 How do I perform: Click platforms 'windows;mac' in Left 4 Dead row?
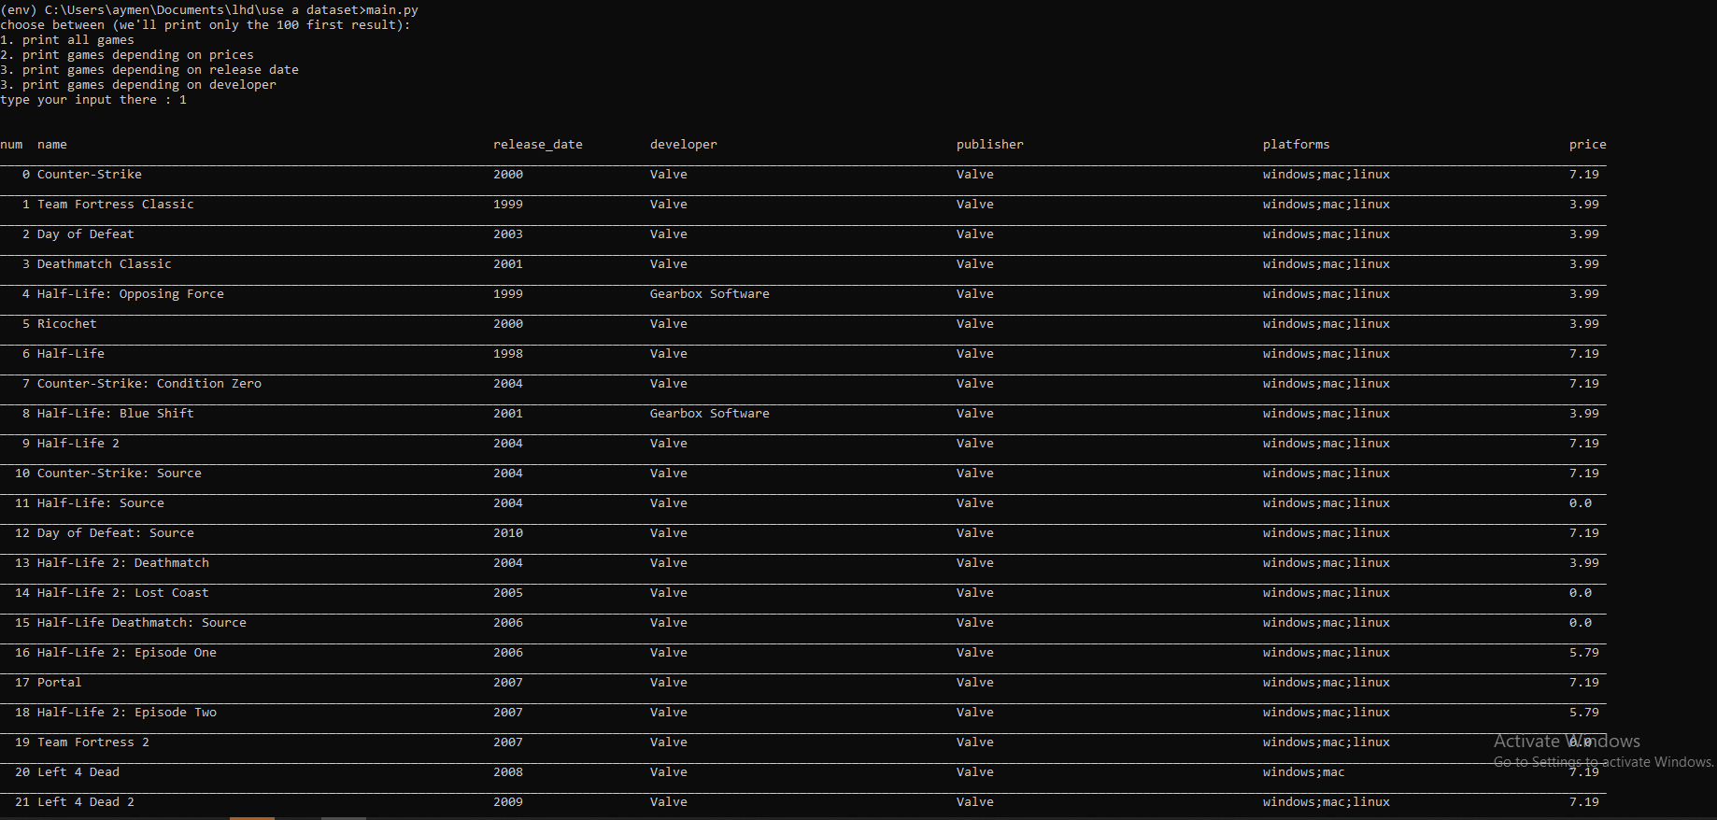pyautogui.click(x=1304, y=772)
